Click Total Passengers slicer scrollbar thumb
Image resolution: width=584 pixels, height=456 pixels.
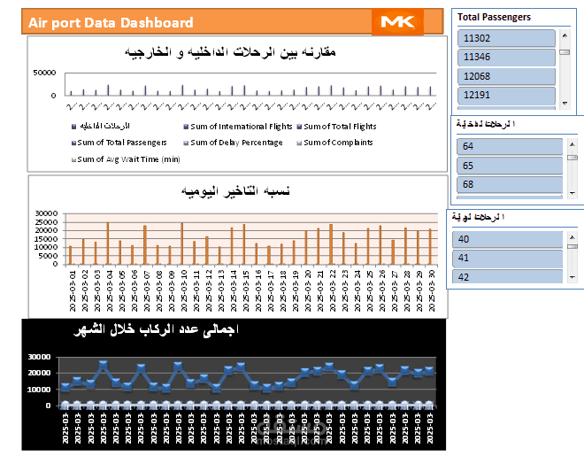tap(565, 52)
